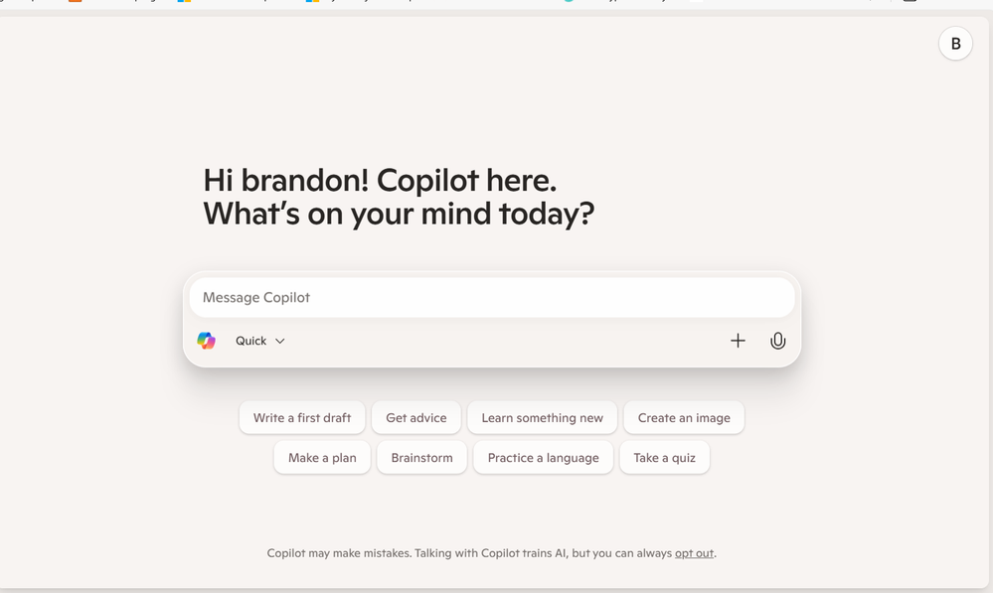The width and height of the screenshot is (993, 593).
Task: Choose the Create an image suggestion
Action: click(684, 418)
